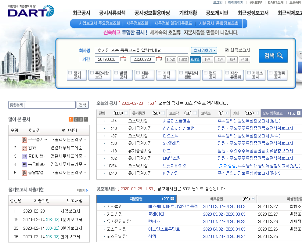
Task: Click the 회사명찾기 button
Action: [204, 50]
